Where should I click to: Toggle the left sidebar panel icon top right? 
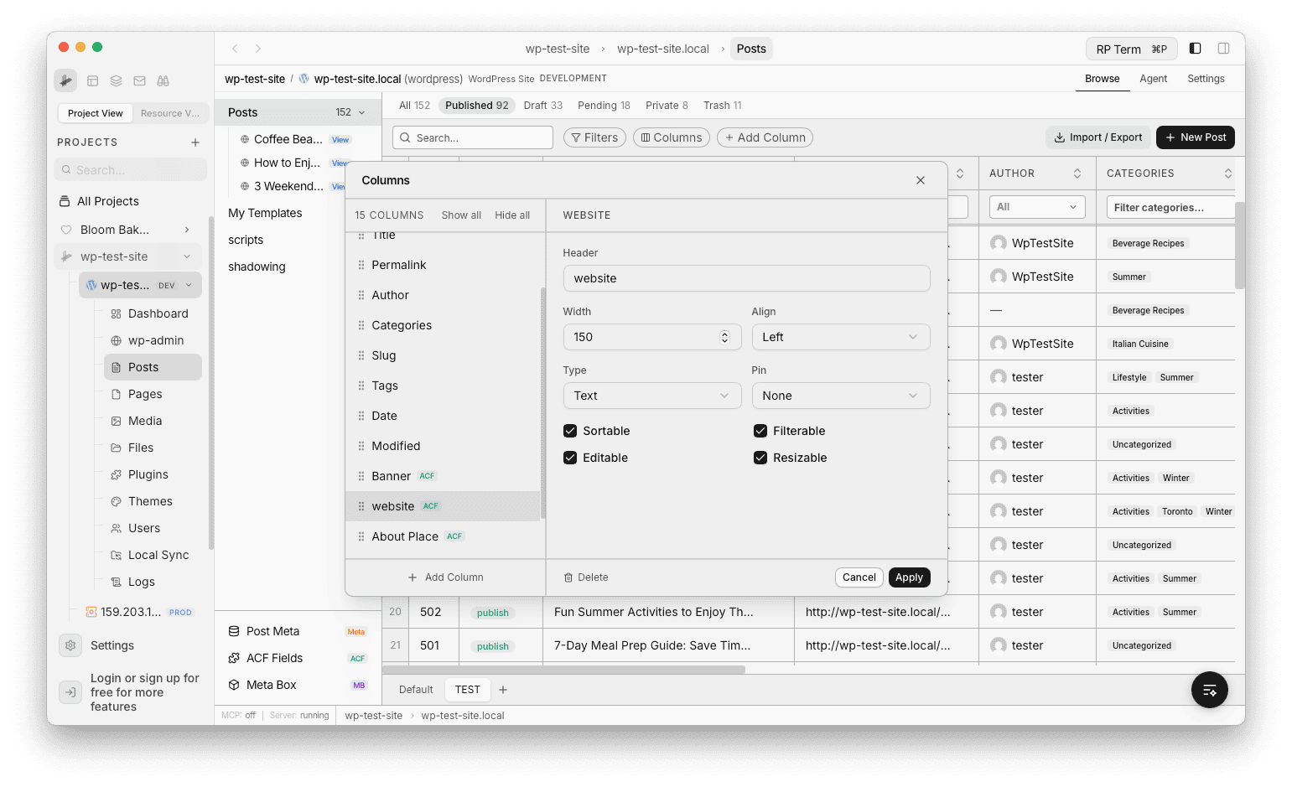pos(1195,48)
